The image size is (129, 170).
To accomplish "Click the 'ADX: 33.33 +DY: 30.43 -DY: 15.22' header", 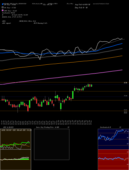I will [16, 130].
